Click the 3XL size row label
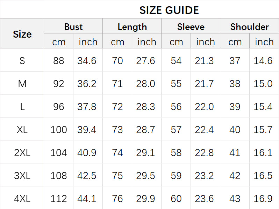 (x=22, y=176)
